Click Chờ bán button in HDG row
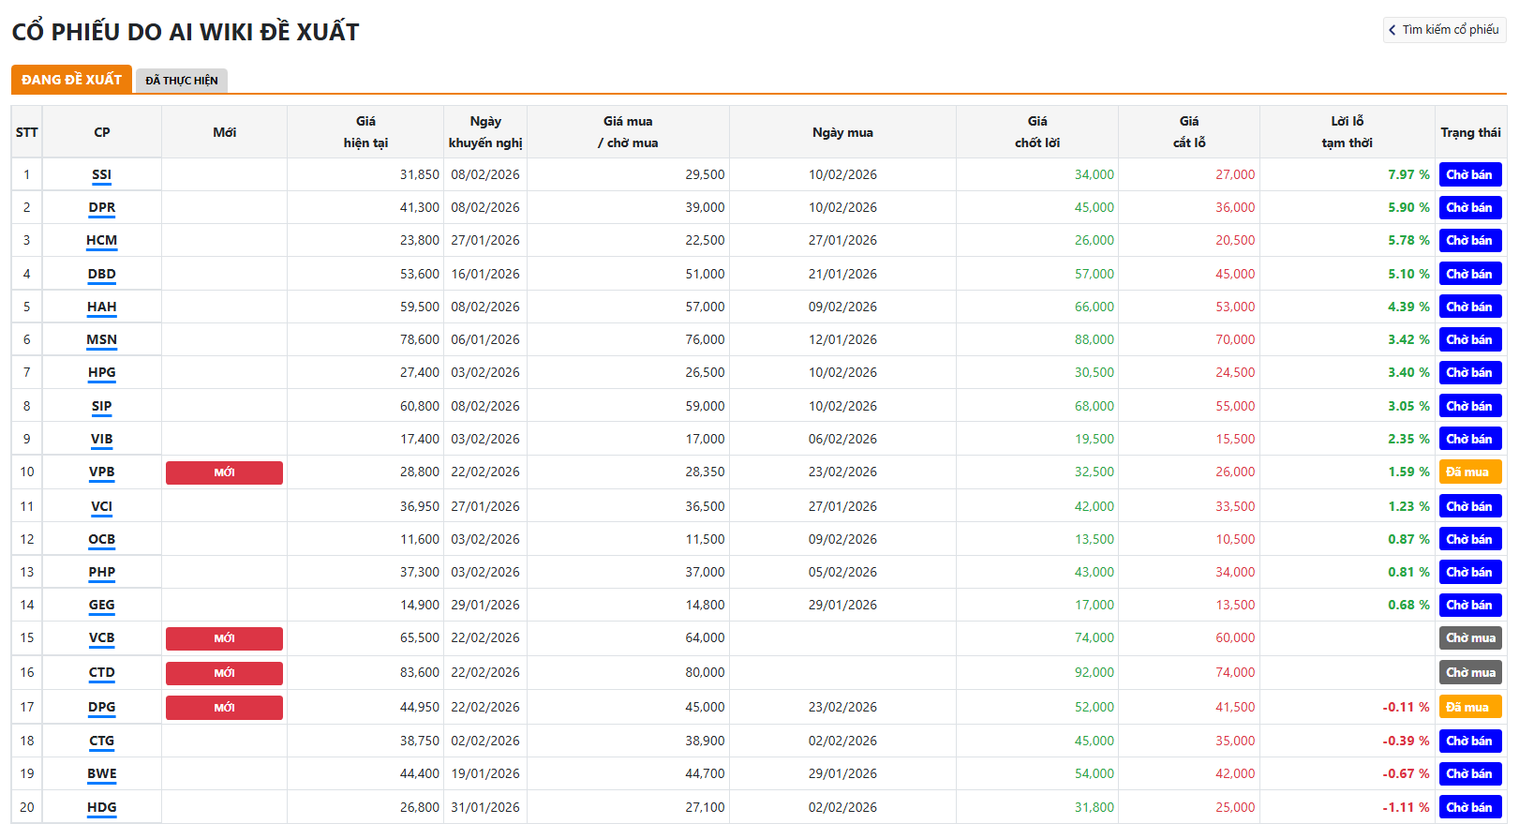The width and height of the screenshot is (1519, 824). point(1469,807)
